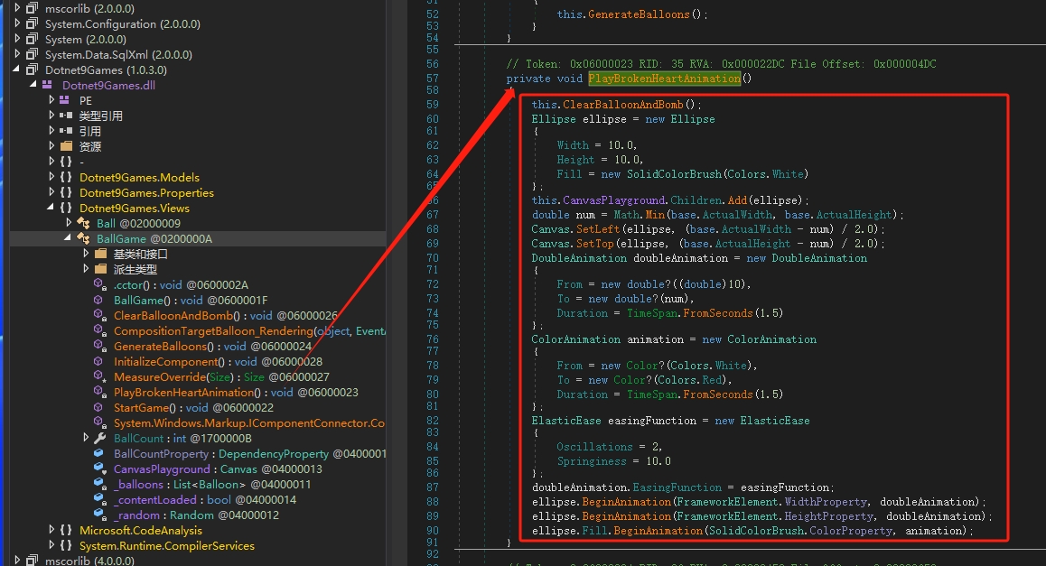
Task: Click the Ball class icon
Action: tap(83, 223)
